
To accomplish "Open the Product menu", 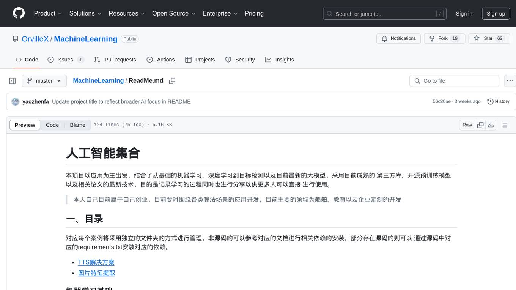I will [x=48, y=13].
